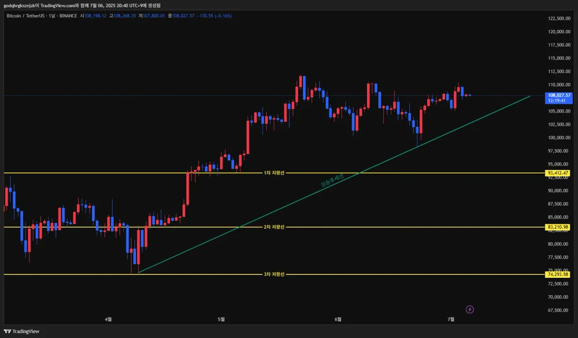578x338 pixels.
Task: Select the 3차 저항선 line label
Action: [x=274, y=274]
